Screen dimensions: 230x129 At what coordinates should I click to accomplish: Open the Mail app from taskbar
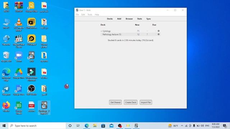111,126
